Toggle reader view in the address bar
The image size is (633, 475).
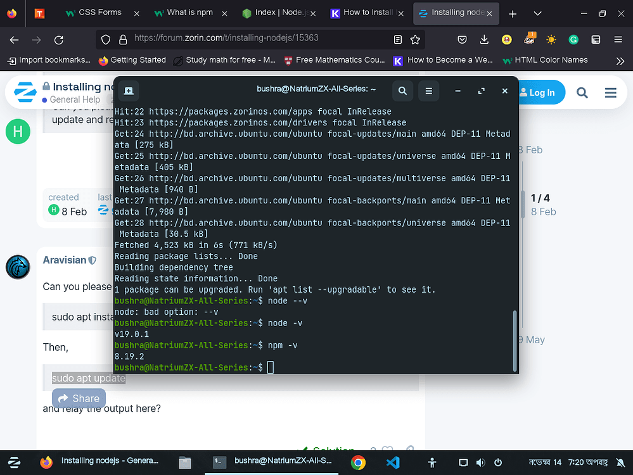(x=397, y=39)
